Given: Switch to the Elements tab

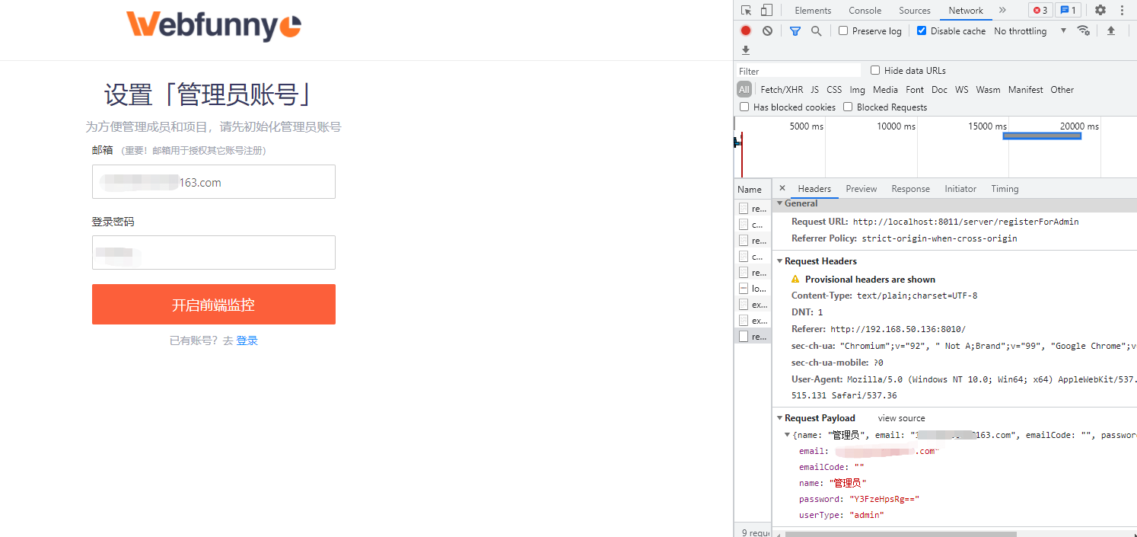Looking at the screenshot, I should (x=813, y=11).
